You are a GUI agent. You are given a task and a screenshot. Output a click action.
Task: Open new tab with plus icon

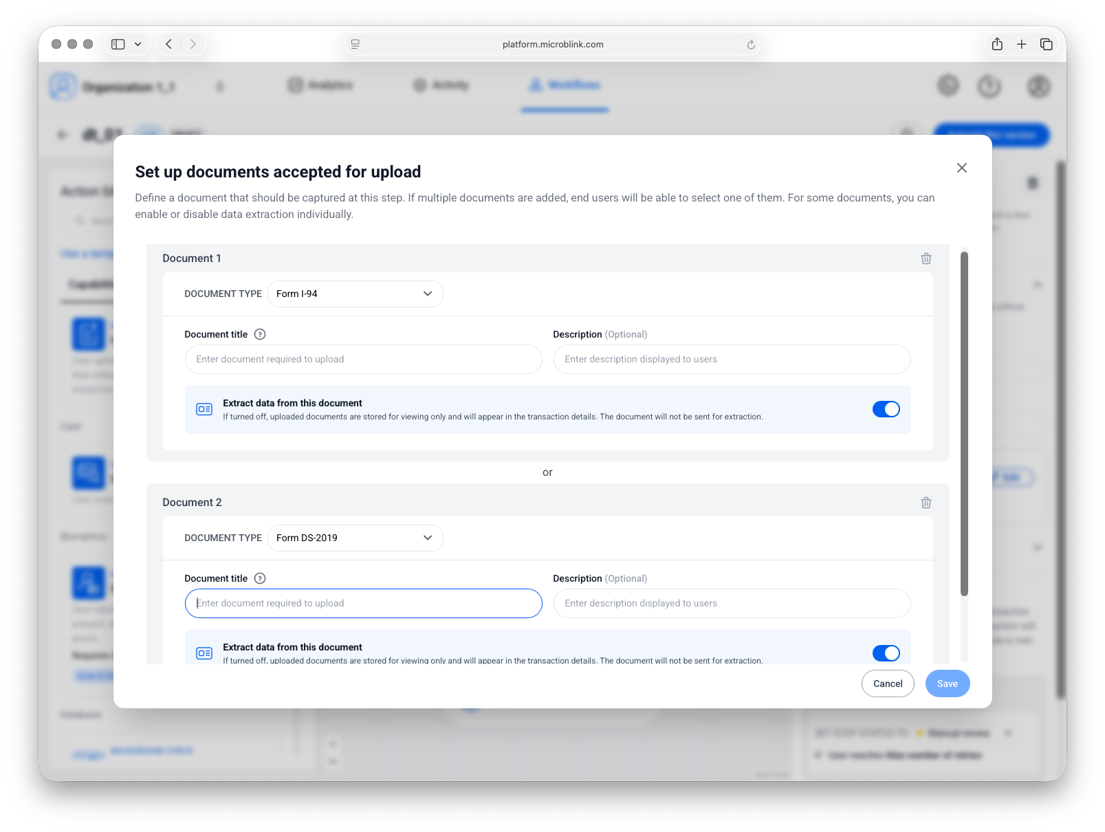1022,44
